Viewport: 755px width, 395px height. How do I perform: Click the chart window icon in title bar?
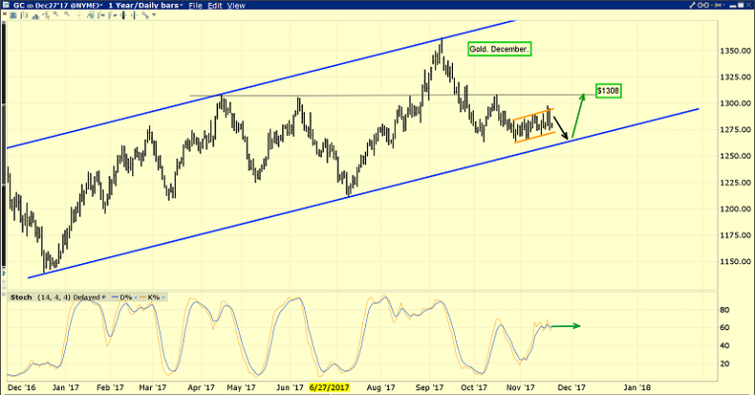pyautogui.click(x=6, y=6)
